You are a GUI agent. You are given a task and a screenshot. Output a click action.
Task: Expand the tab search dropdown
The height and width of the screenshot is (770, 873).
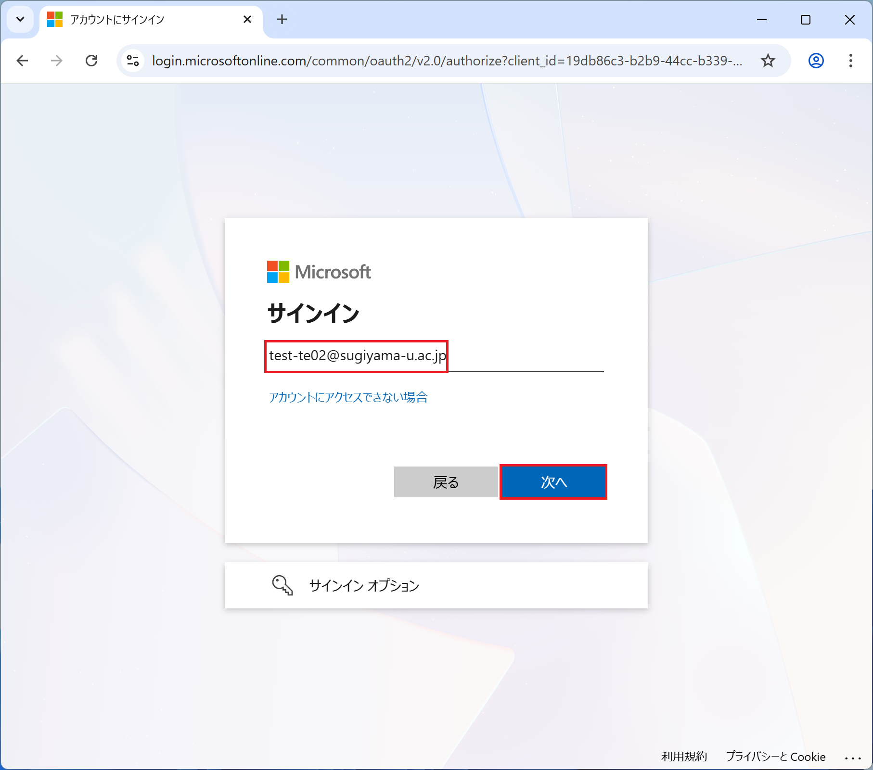[20, 19]
